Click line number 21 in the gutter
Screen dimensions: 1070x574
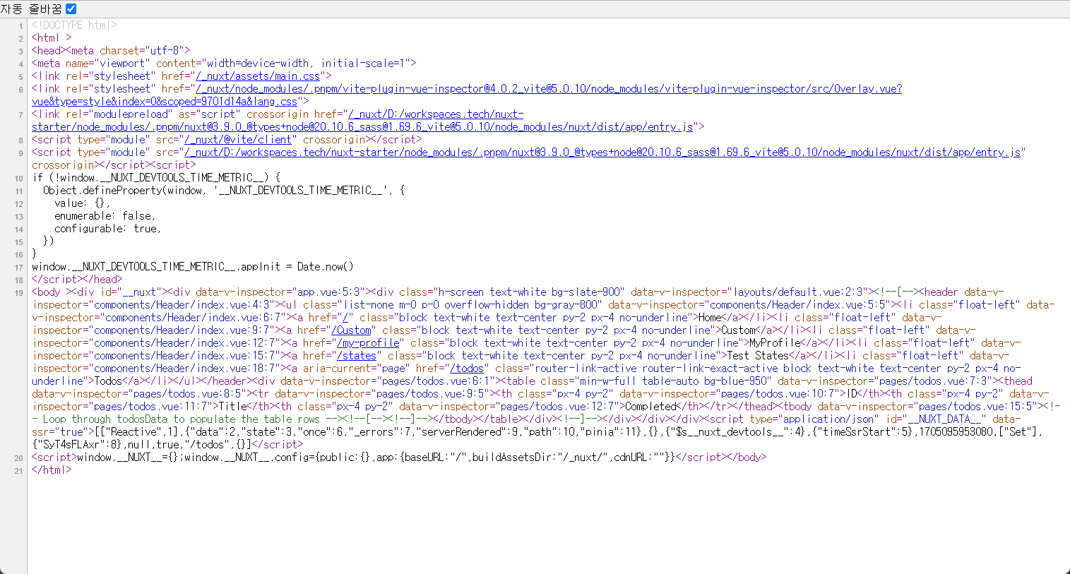[x=19, y=470]
